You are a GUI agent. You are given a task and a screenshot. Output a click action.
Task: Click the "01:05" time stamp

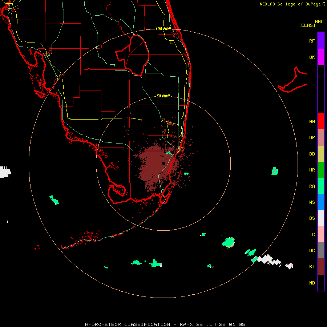tap(237, 324)
